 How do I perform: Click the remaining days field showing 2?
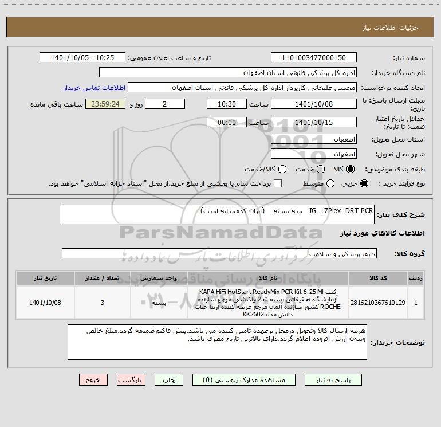tap(165, 104)
